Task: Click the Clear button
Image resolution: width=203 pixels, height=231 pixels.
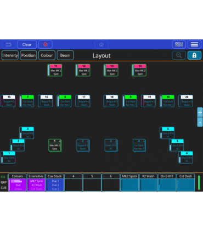Action: coord(27,44)
